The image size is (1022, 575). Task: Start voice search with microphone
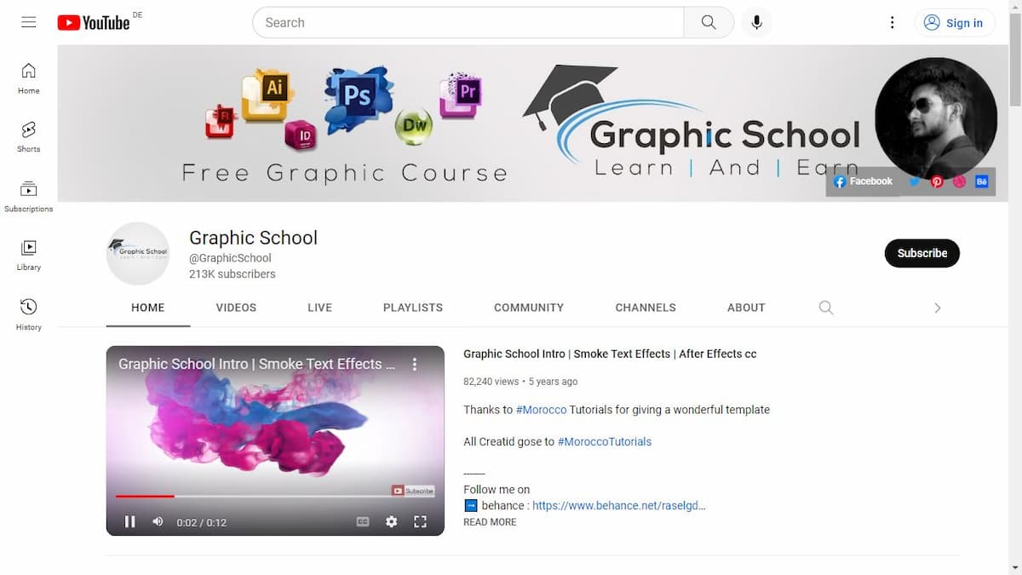click(756, 23)
